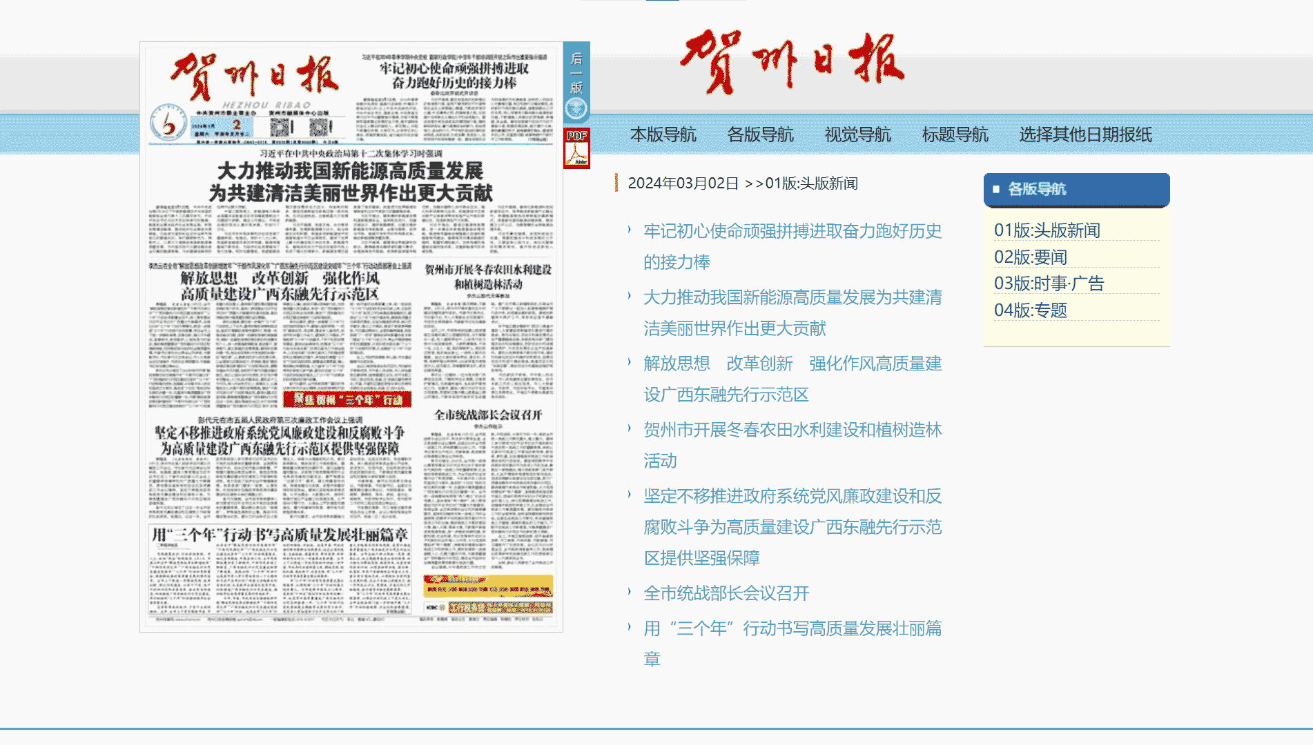Click the masthead 贺州日报 on the page image
This screenshot has width=1313, height=745.
click(255, 75)
